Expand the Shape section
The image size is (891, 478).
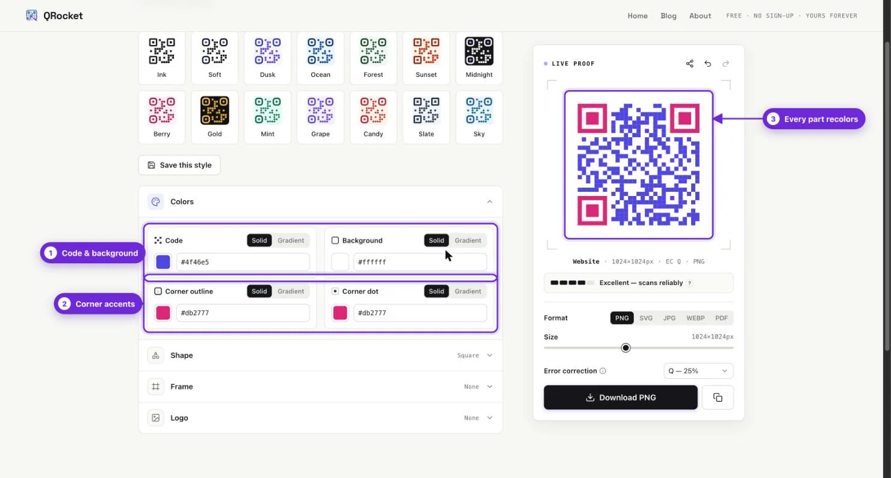coord(320,355)
